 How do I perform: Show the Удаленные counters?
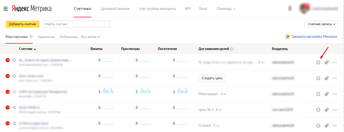pos(46,37)
